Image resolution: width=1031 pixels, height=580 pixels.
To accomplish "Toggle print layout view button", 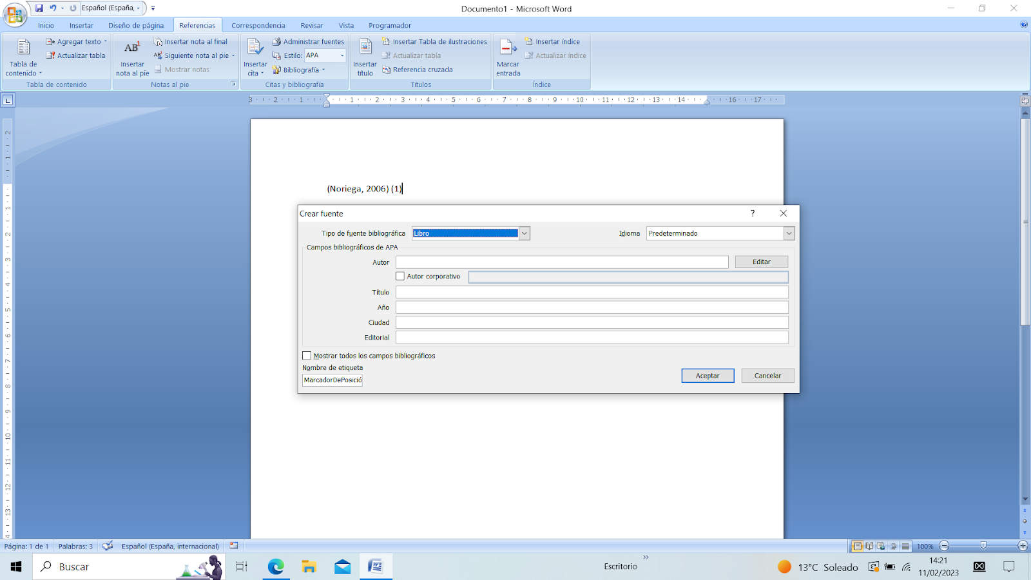I will [x=857, y=546].
